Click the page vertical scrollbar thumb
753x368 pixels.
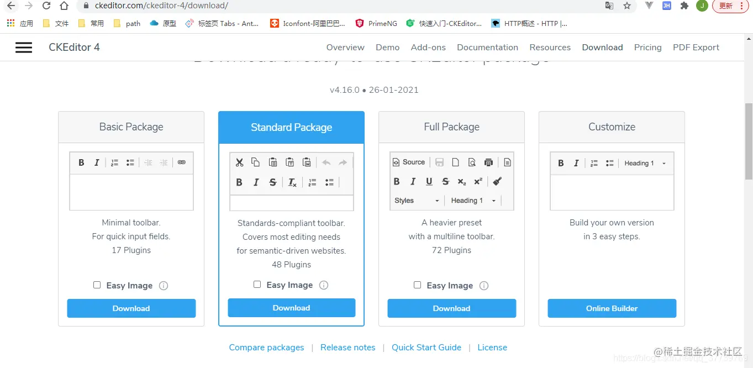coord(749,141)
